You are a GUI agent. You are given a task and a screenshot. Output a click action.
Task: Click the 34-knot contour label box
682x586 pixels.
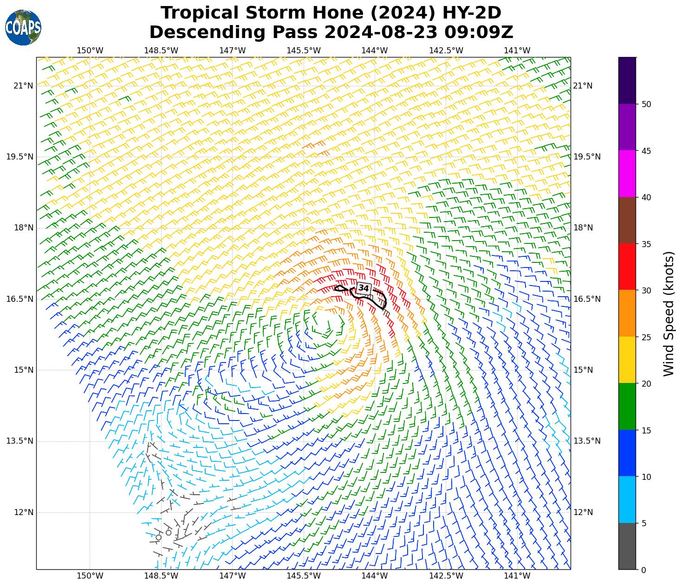pyautogui.click(x=364, y=288)
